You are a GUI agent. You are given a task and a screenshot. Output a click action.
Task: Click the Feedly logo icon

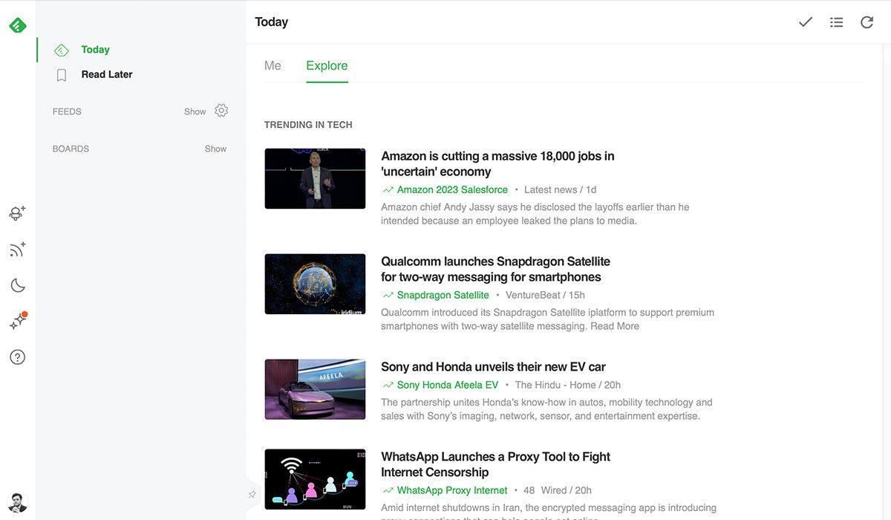click(x=18, y=25)
